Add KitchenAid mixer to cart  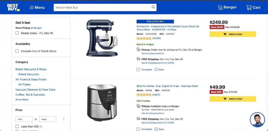[233, 34]
